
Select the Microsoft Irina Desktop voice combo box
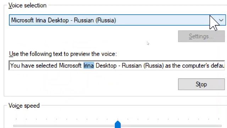(117, 20)
